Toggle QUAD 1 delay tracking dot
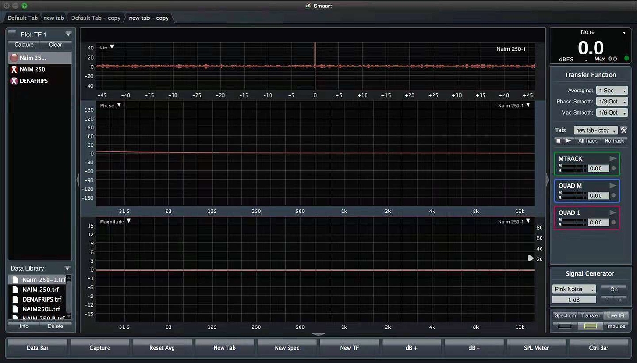637x363 pixels. pyautogui.click(x=613, y=222)
